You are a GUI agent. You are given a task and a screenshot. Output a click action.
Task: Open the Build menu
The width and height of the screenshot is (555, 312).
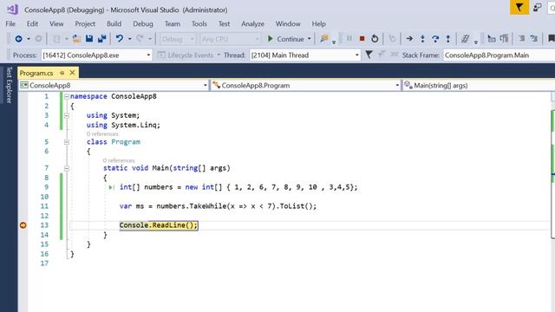(114, 23)
